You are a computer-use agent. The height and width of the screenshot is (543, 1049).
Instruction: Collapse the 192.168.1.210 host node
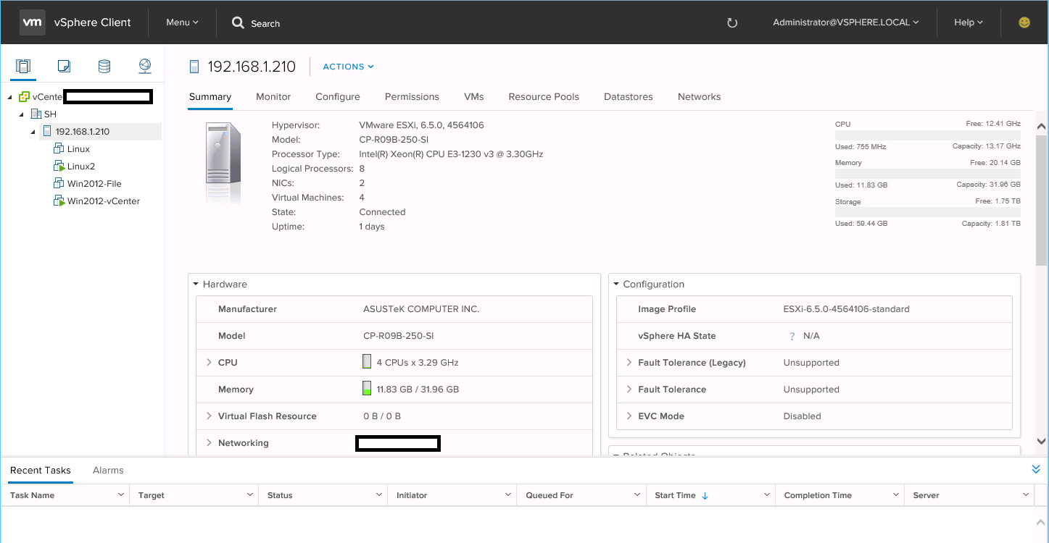tap(33, 132)
